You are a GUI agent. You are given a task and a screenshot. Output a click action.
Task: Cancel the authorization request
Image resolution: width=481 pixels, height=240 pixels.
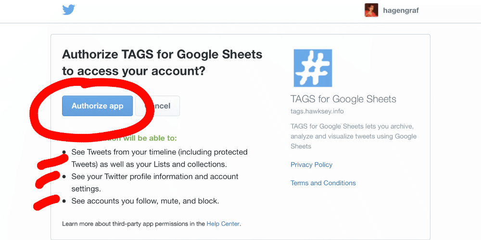click(x=158, y=106)
